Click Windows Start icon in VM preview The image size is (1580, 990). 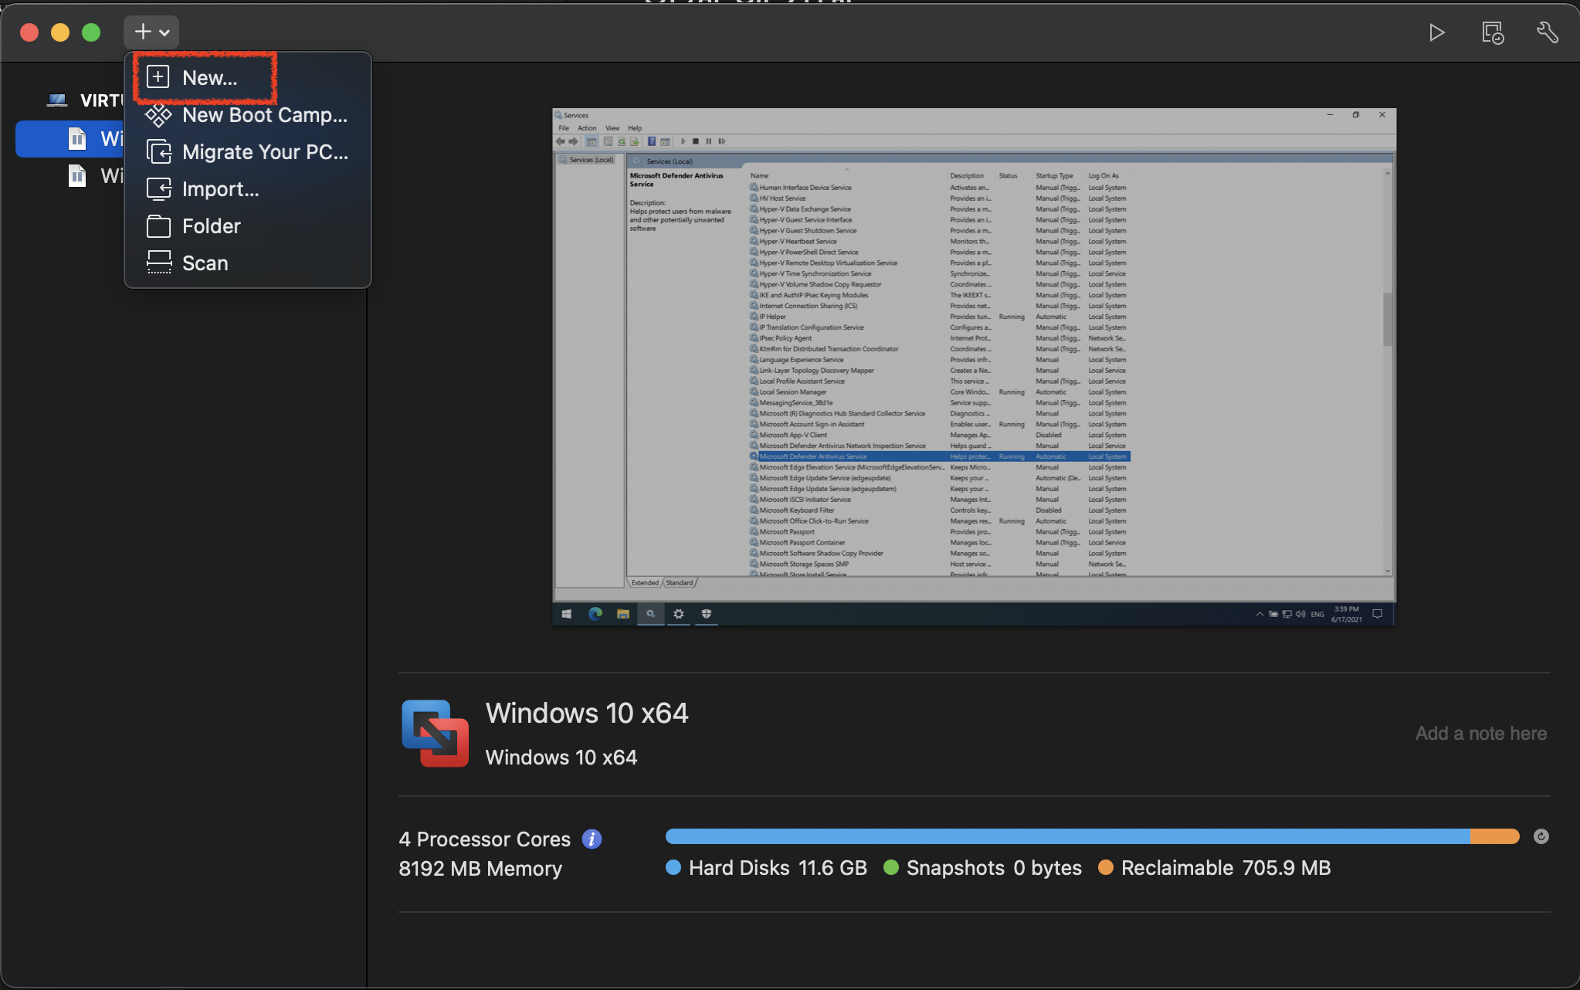[x=566, y=614]
